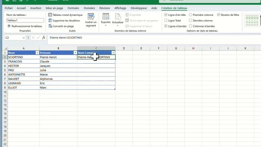Click the select-all corner triangle
The height and width of the screenshot is (147, 261).
click(5, 48)
